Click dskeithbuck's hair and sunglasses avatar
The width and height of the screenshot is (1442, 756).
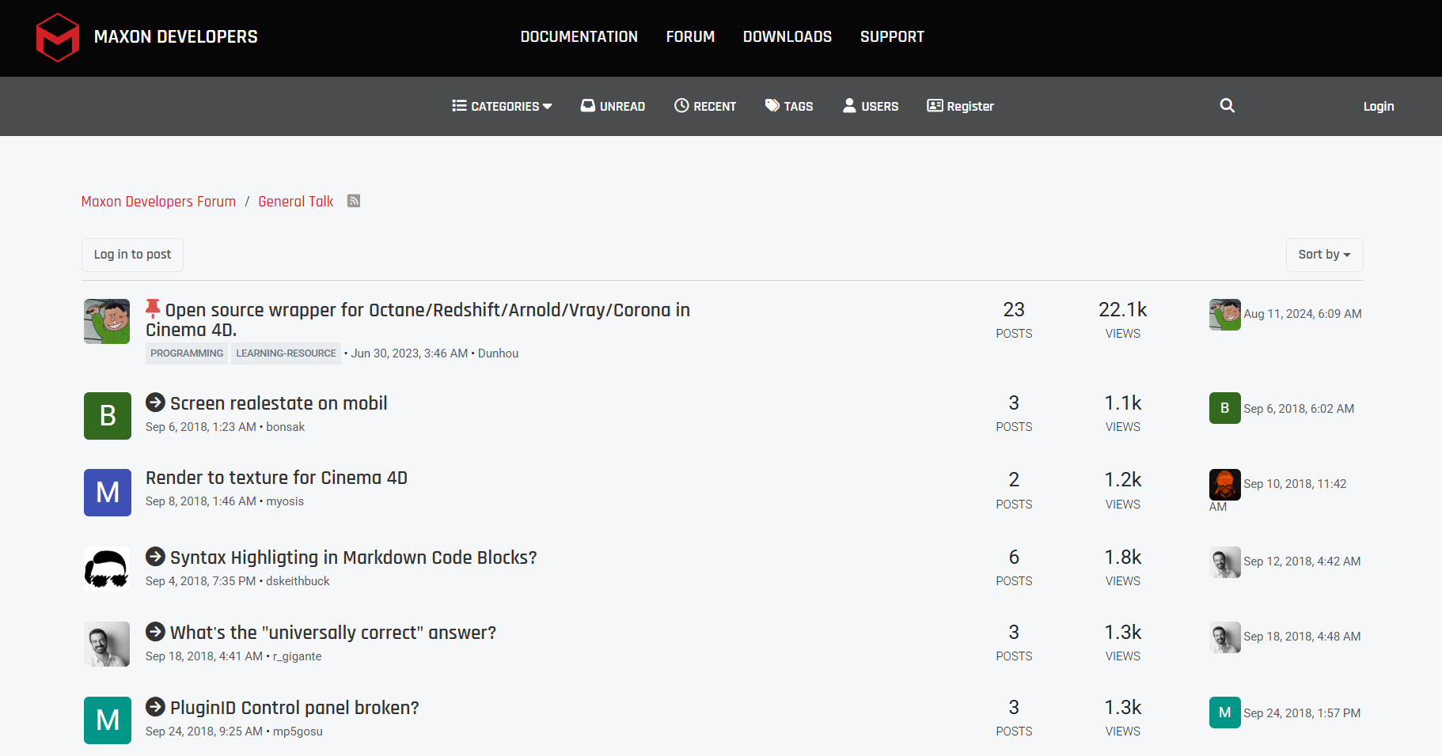click(108, 569)
